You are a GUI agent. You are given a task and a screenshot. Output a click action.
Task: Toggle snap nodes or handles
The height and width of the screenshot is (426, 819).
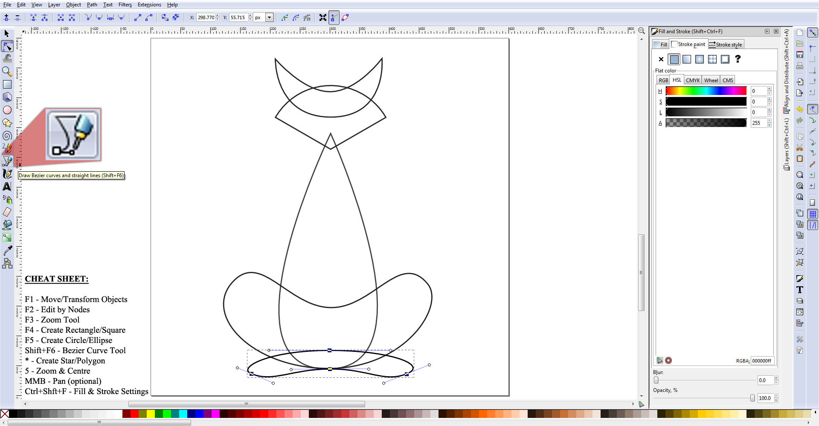[813, 109]
